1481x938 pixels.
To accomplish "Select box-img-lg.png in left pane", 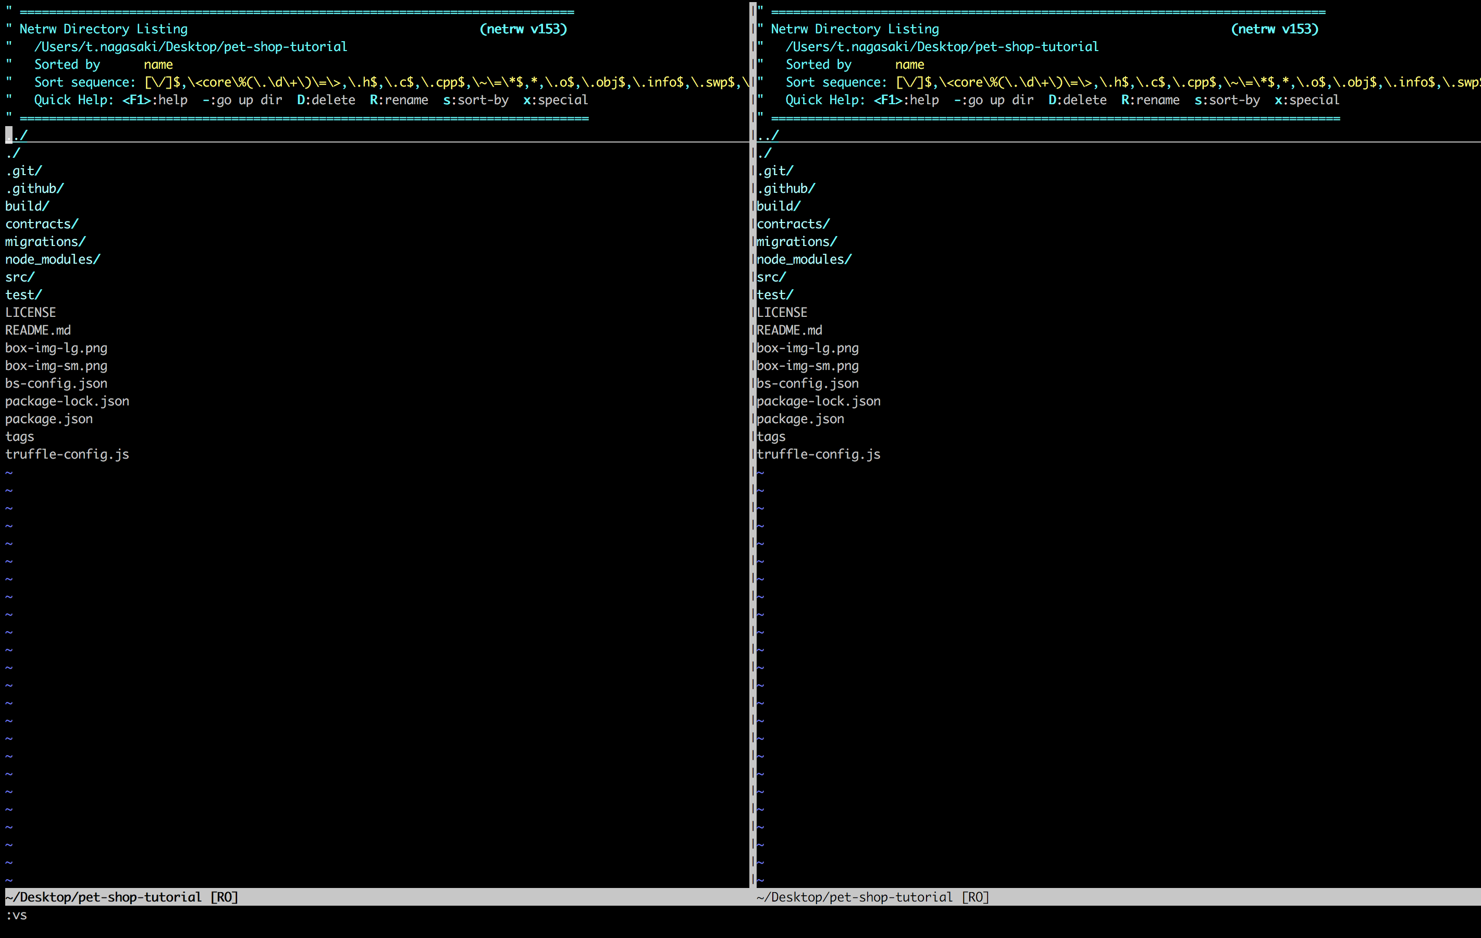I will click(56, 348).
